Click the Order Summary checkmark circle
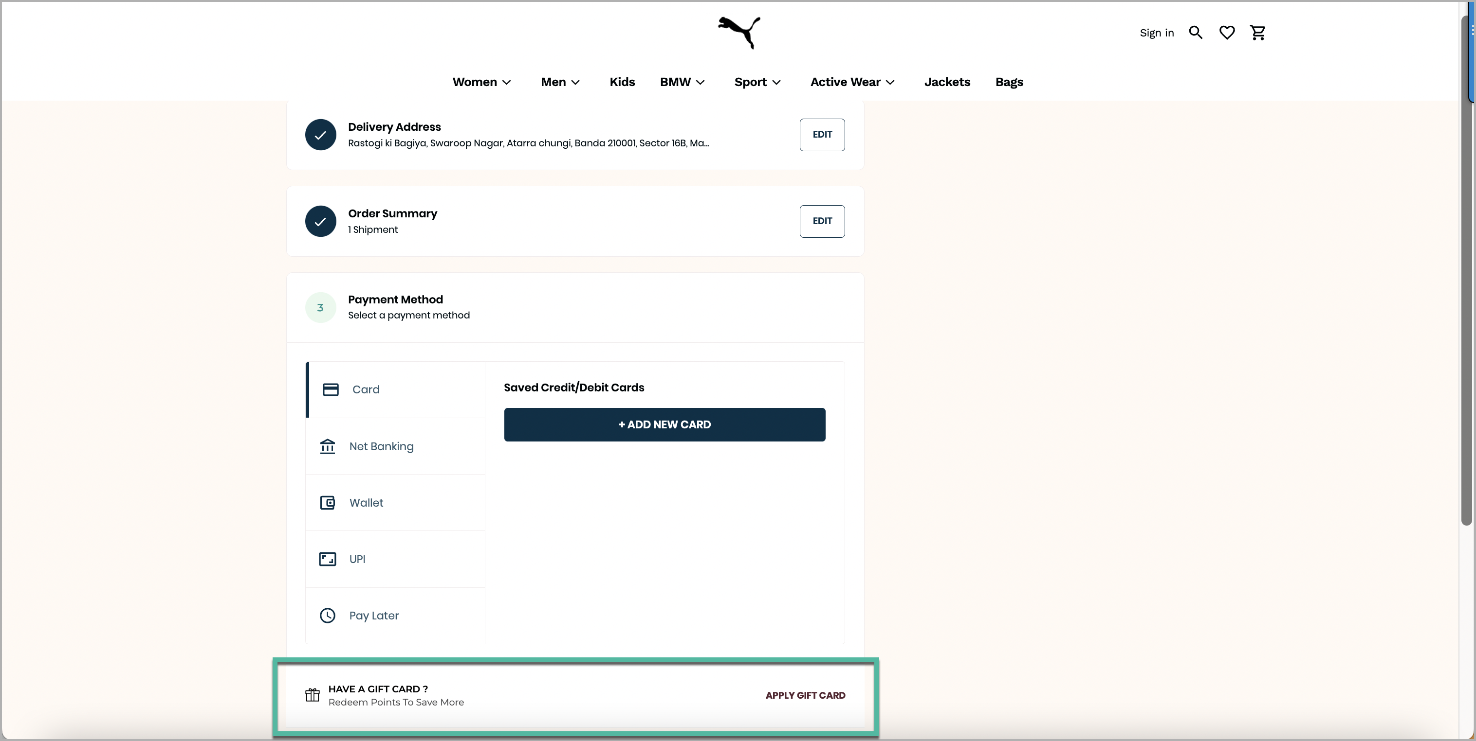The image size is (1476, 741). (320, 221)
